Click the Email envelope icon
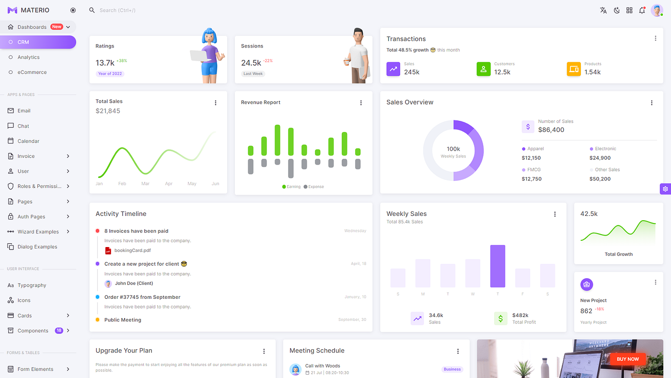The image size is (671, 378). coord(11,111)
